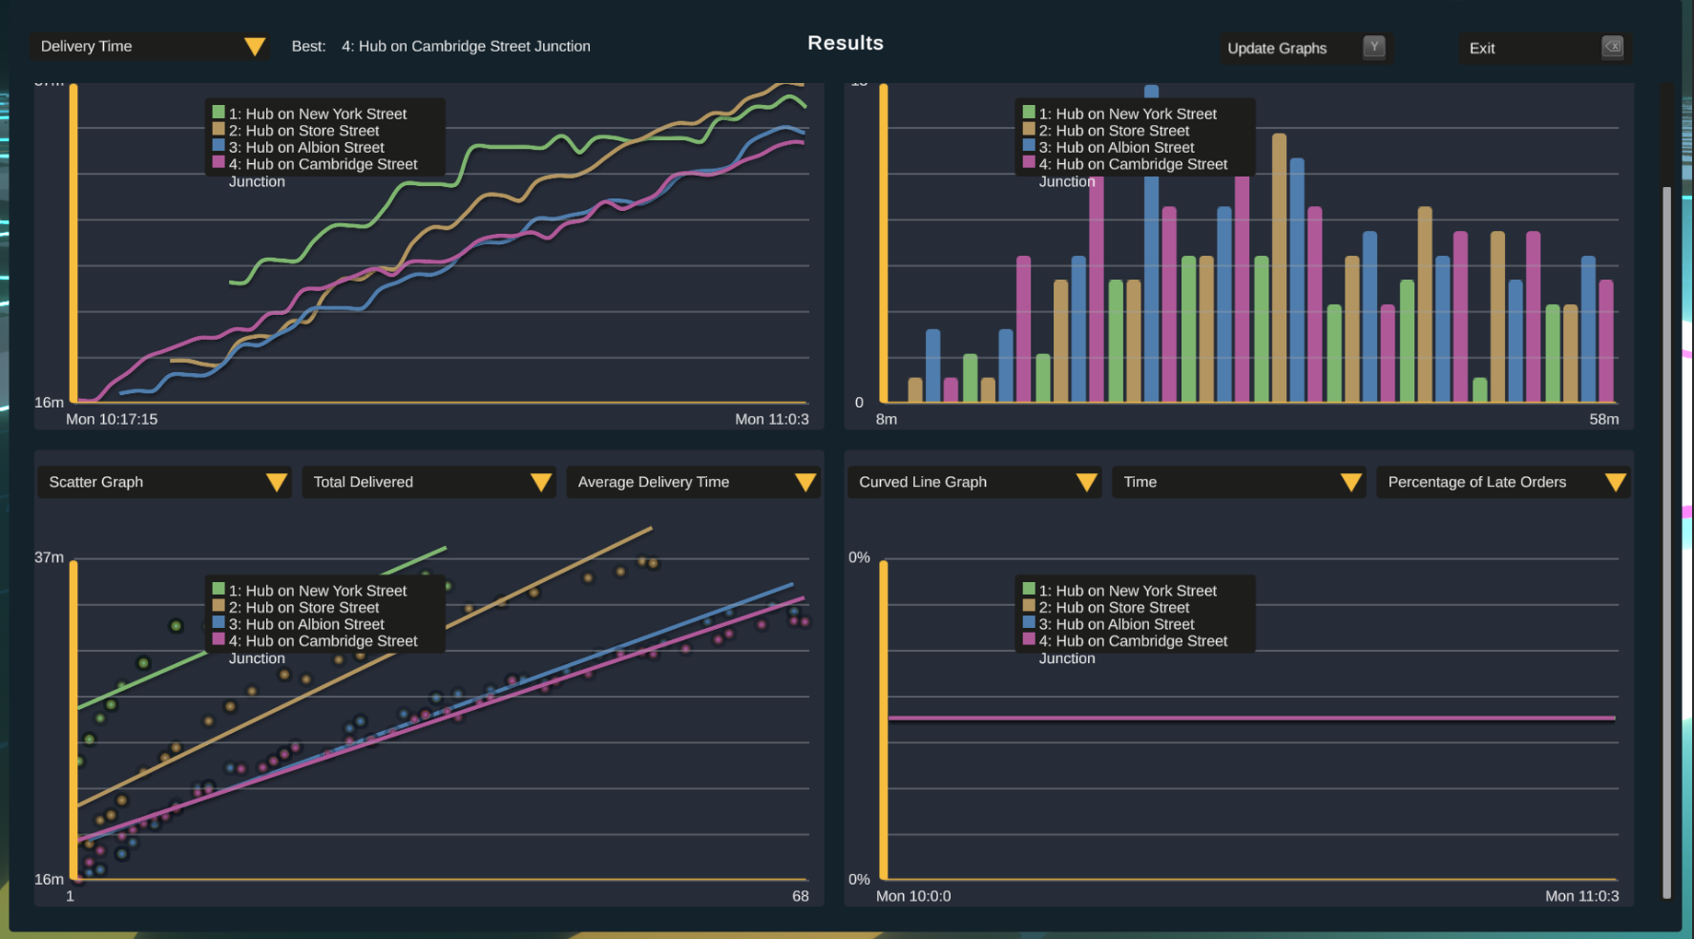Click the backspace key icon beside Exit

click(1612, 47)
